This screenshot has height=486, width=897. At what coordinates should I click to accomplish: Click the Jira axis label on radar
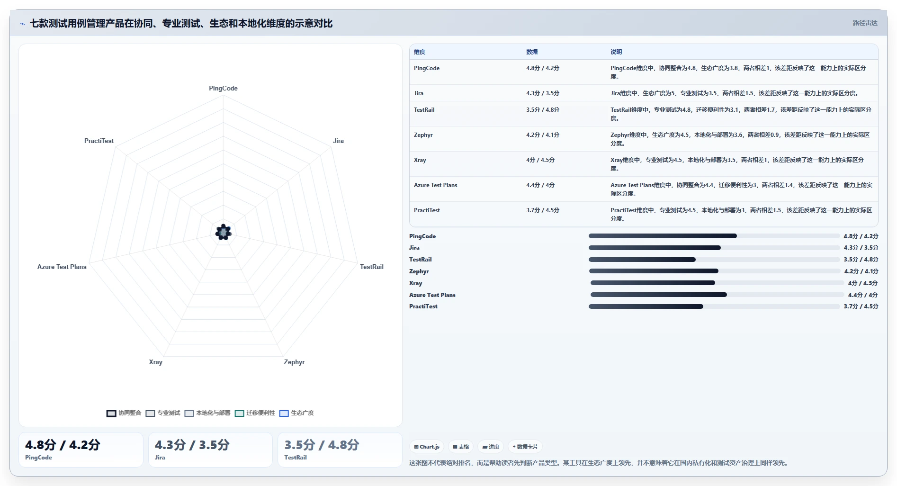pyautogui.click(x=338, y=141)
